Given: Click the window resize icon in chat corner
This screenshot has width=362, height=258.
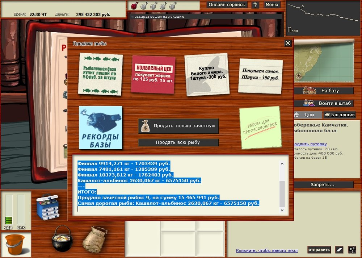Looking at the screenshot, I should [x=352, y=250].
